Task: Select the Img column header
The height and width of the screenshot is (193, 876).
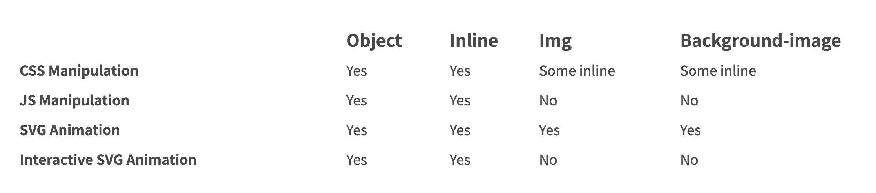Action: [555, 41]
